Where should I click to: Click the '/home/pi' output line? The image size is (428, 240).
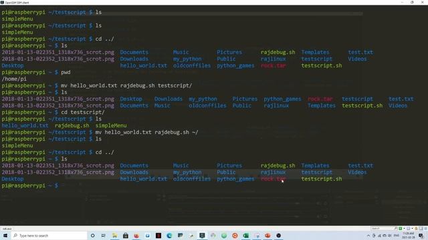tap(14, 79)
